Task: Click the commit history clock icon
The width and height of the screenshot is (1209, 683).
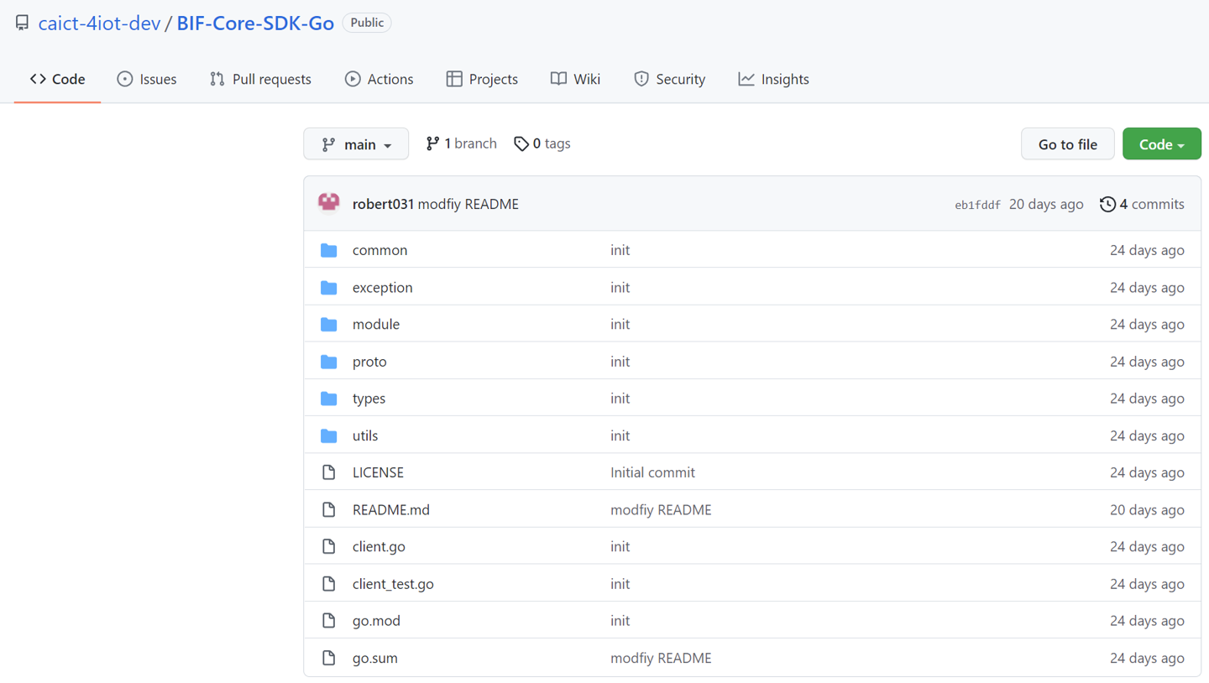Action: 1107,204
